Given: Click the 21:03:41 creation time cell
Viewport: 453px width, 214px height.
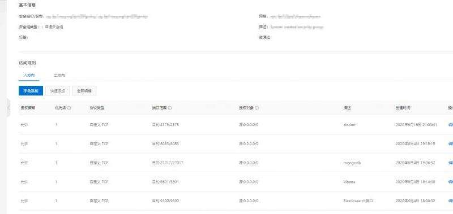Looking at the screenshot, I should pyautogui.click(x=416, y=125).
